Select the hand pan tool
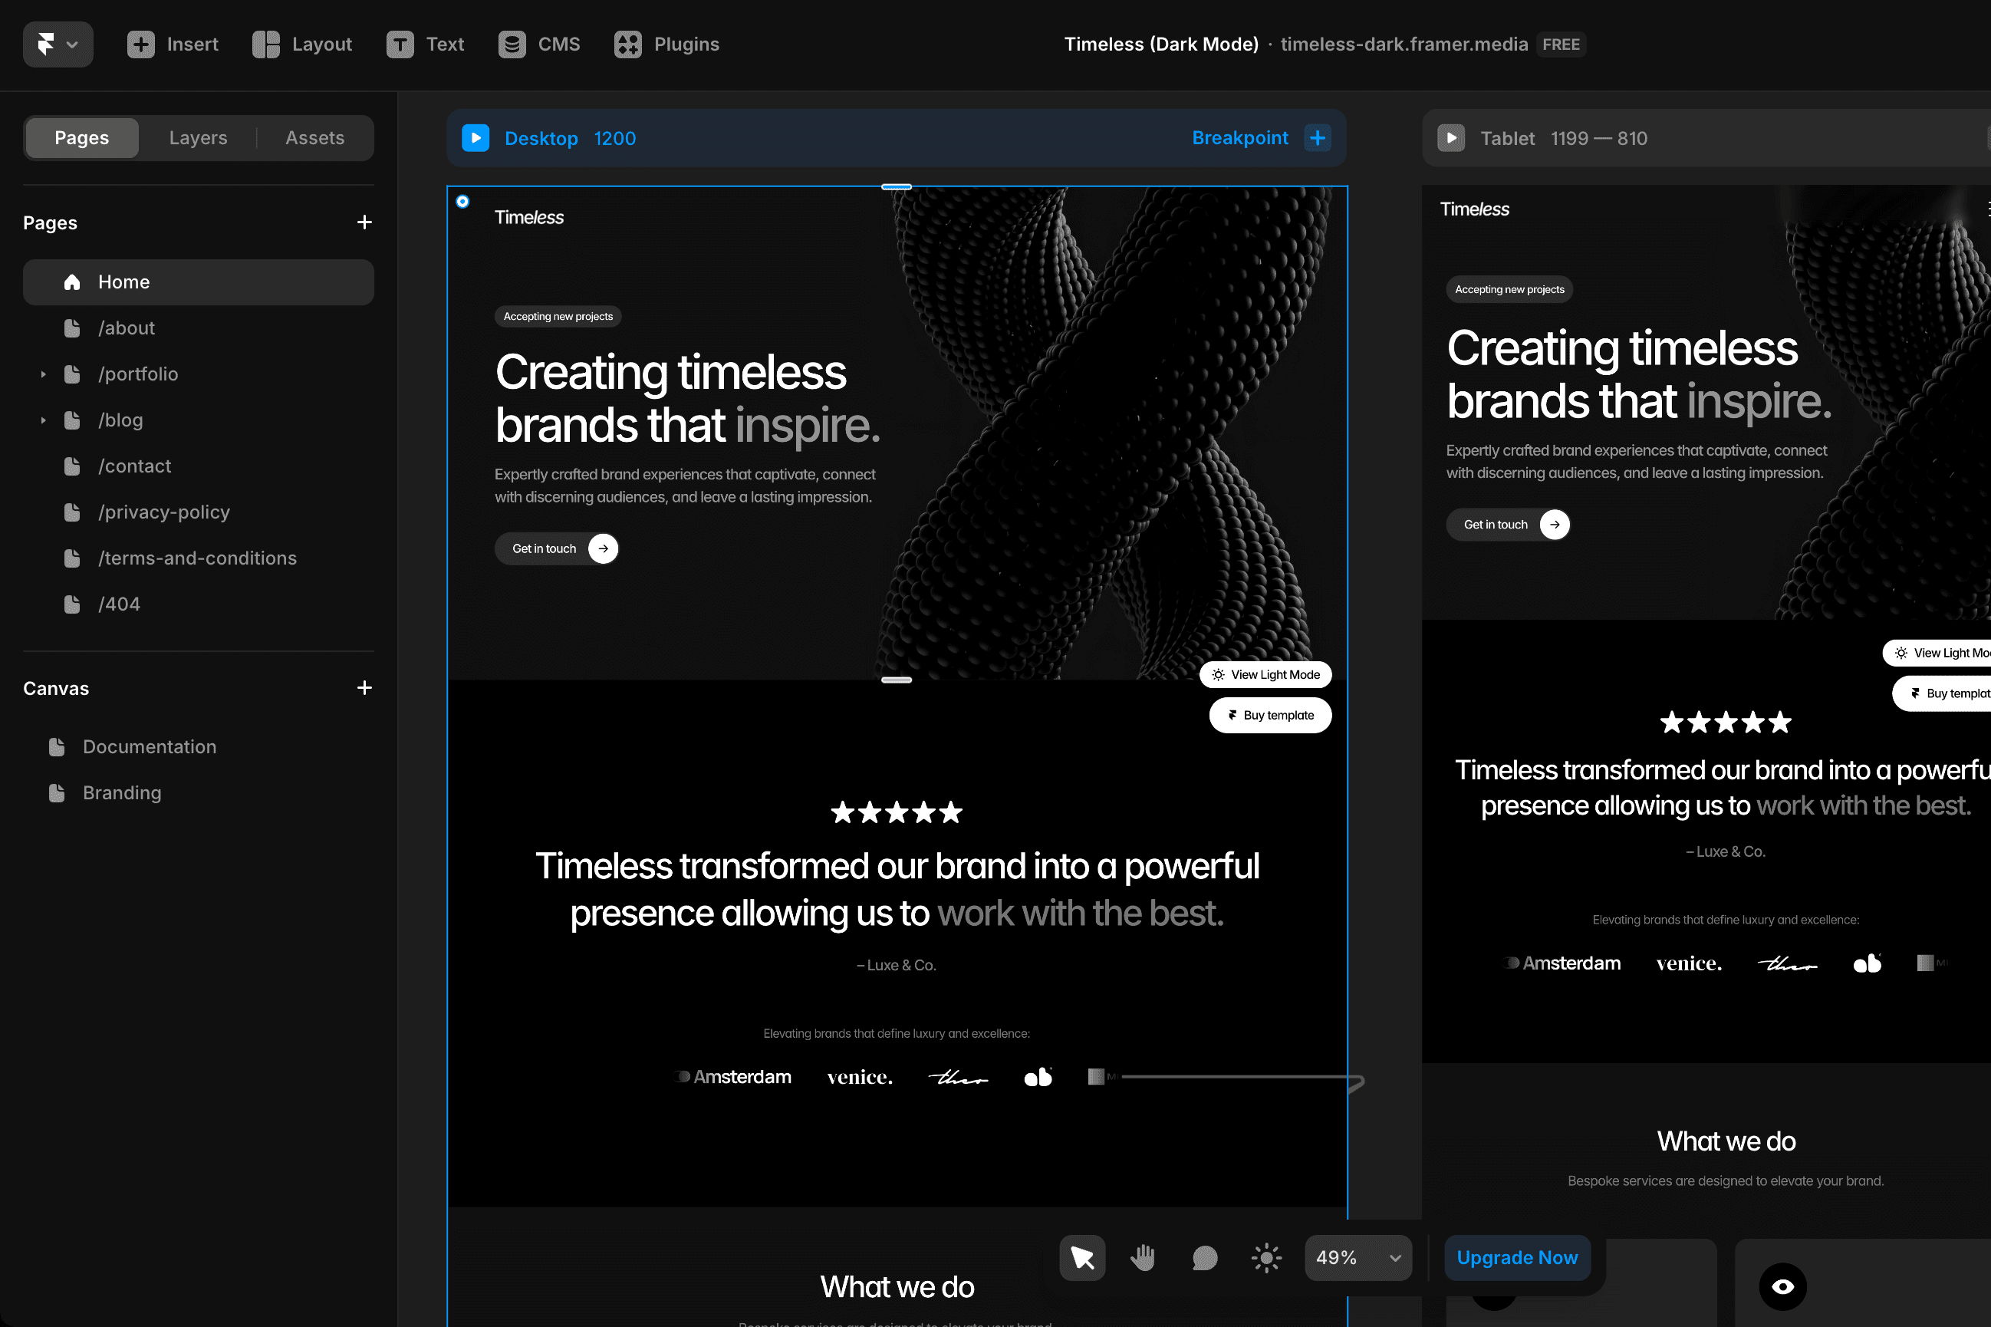Viewport: 1991px width, 1327px height. point(1144,1258)
